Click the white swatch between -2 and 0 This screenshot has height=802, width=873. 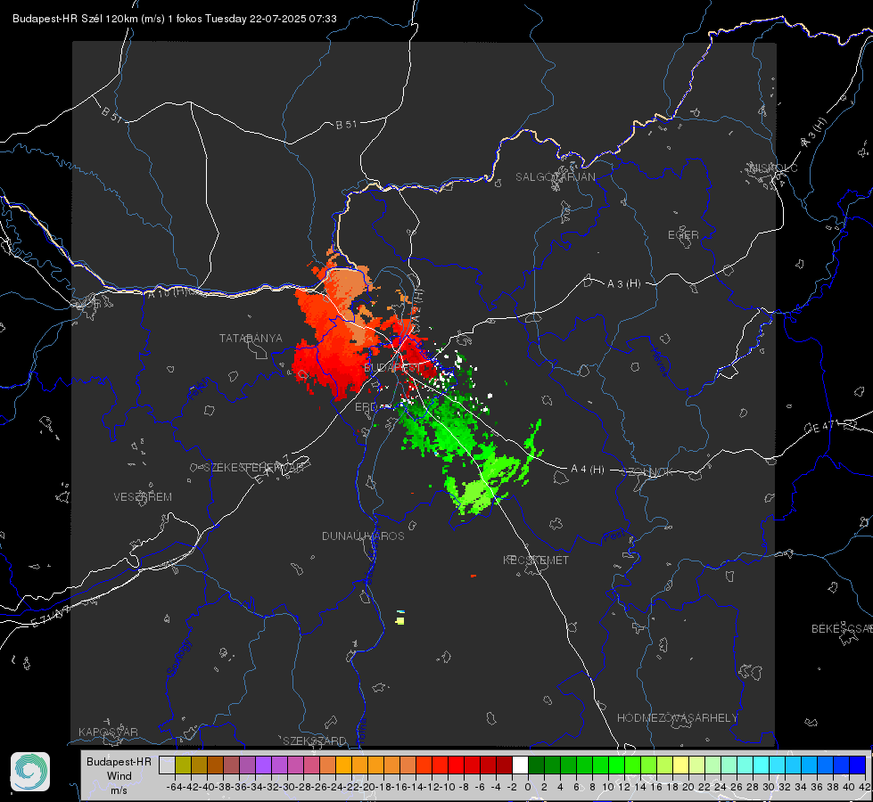pos(520,765)
